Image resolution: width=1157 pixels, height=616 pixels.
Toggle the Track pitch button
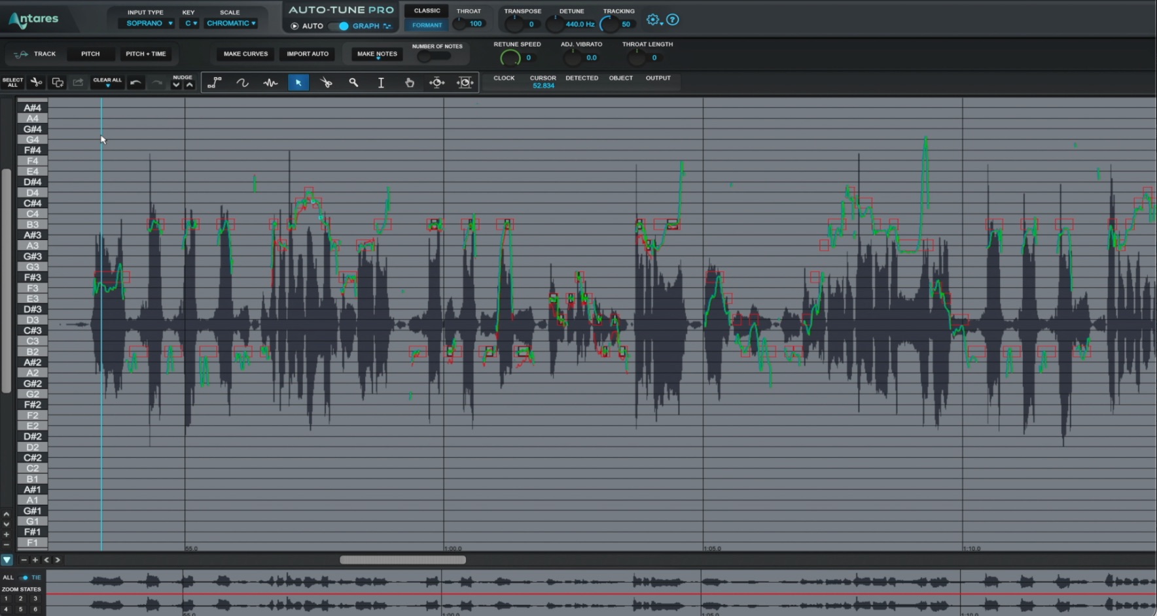click(x=37, y=54)
